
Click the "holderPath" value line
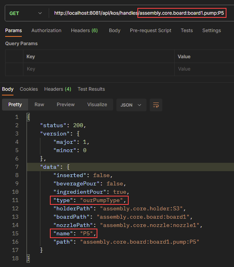[120, 209]
